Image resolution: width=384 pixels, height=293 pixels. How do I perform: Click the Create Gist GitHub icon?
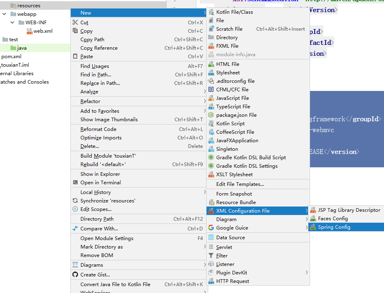pos(75,275)
